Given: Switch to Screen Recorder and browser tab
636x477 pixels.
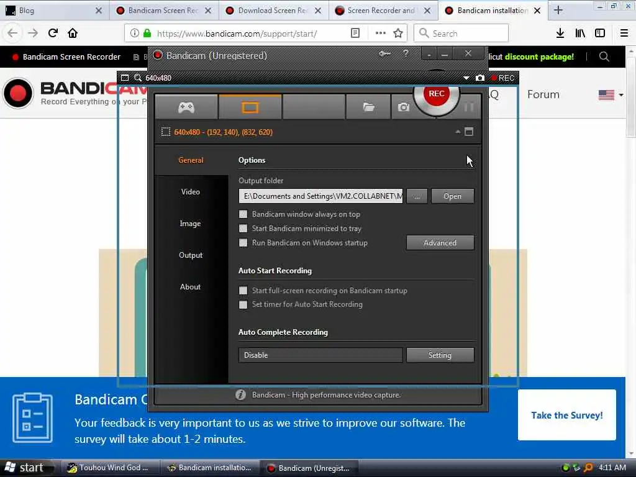Looking at the screenshot, I should coord(383,11).
